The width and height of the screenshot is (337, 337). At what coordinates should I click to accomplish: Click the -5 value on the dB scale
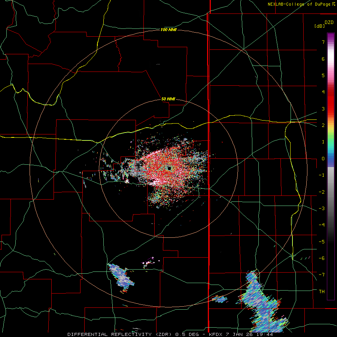point(322,242)
